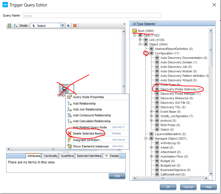The width and height of the screenshot is (221, 194).
Task: Click the Discovery Probe Manager CI icon
Action: (x=157, y=94)
